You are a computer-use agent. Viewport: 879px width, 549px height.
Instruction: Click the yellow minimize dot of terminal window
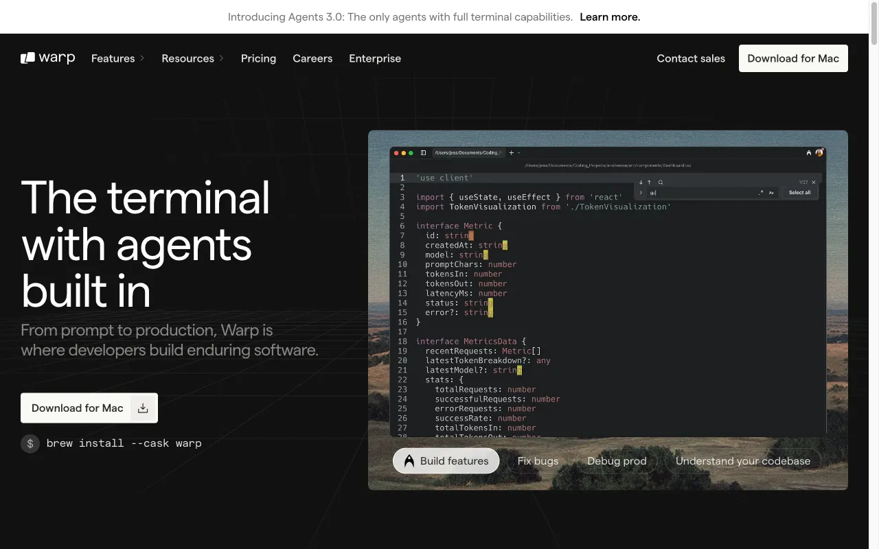pos(404,153)
